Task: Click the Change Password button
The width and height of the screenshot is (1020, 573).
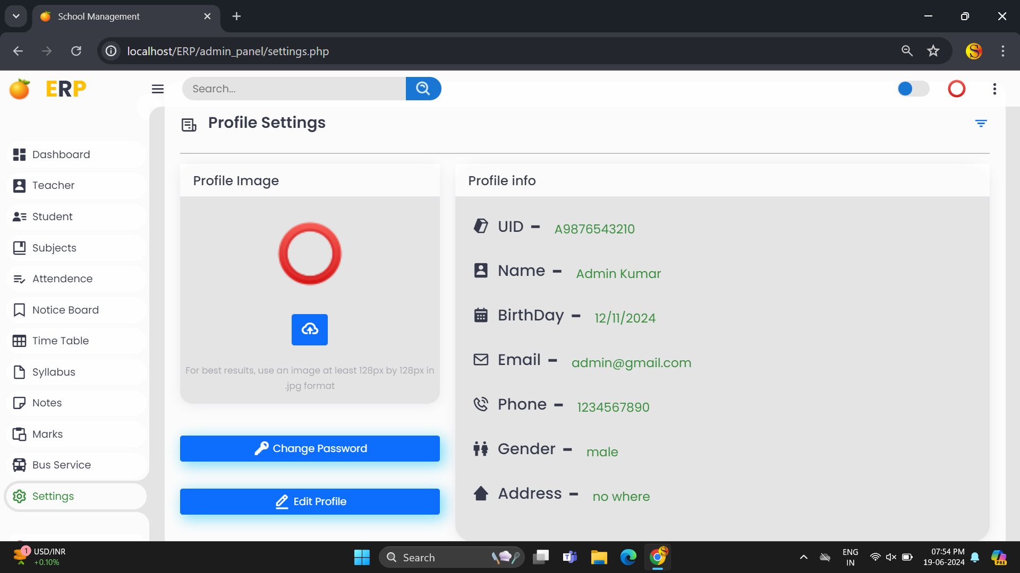Action: [x=310, y=448]
